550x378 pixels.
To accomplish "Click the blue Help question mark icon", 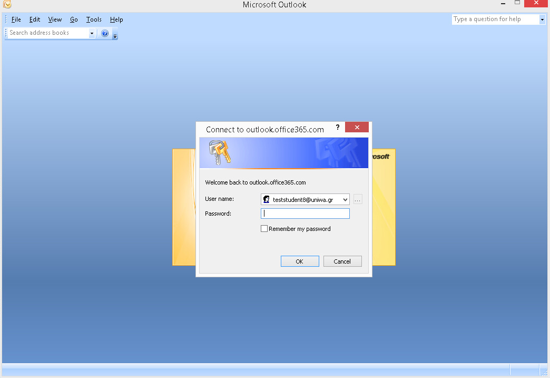I will pyautogui.click(x=104, y=33).
